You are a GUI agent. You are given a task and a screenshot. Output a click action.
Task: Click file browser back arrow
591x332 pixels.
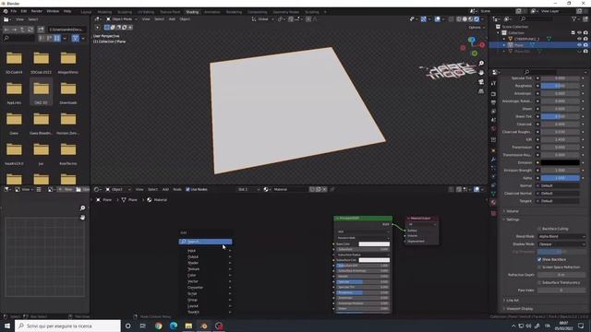(6, 30)
